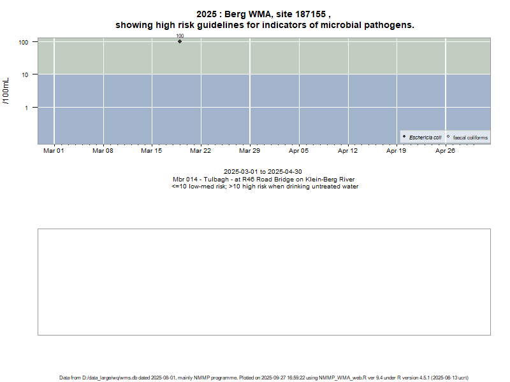Select the 'Escherichia coli' legend label
The height and width of the screenshot is (382, 510).
coord(425,138)
